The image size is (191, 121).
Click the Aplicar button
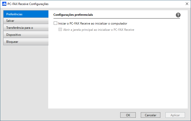(x=175, y=115)
